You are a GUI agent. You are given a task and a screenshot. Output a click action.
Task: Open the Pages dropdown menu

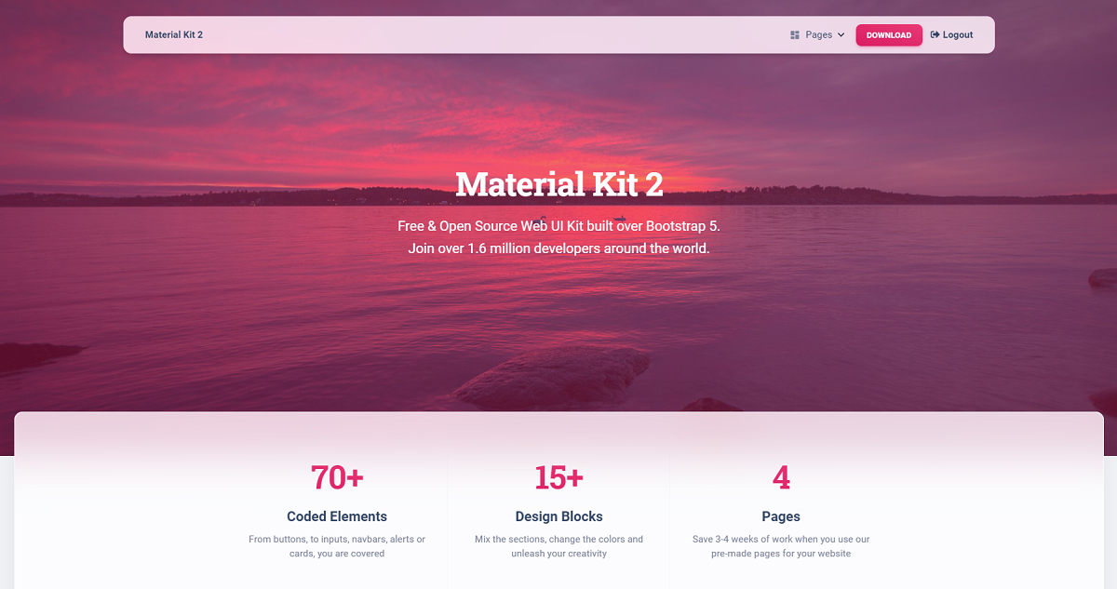[x=817, y=35]
